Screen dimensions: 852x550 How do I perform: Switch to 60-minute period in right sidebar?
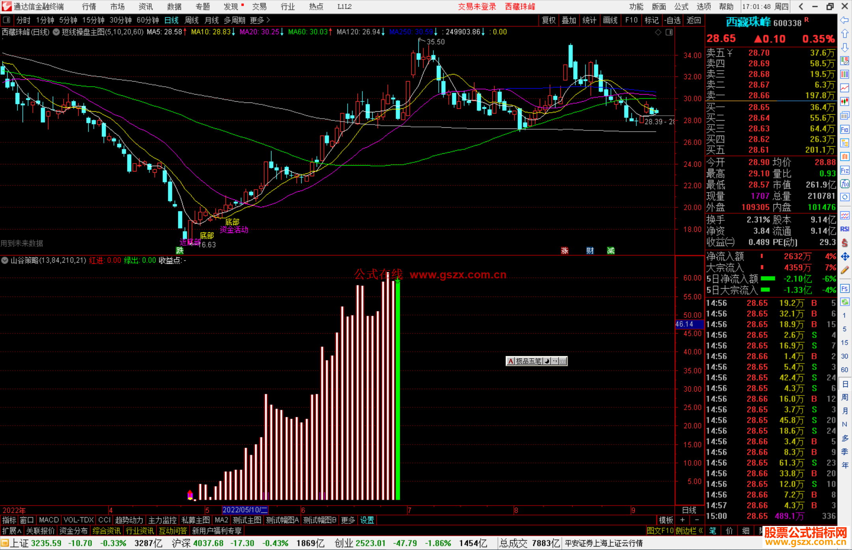[x=844, y=370]
